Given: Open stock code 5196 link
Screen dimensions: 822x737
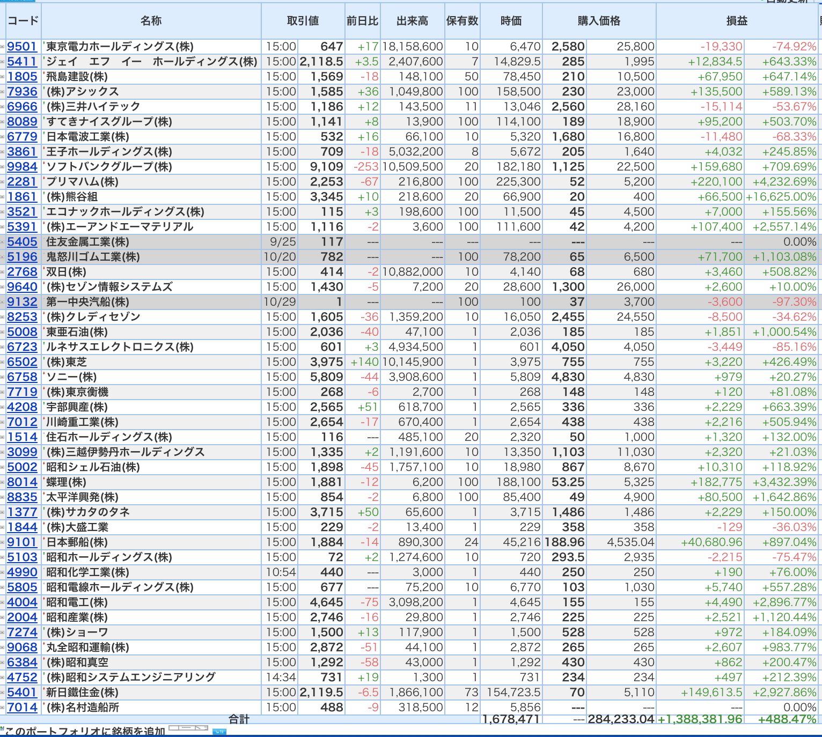Looking at the screenshot, I should 22,257.
